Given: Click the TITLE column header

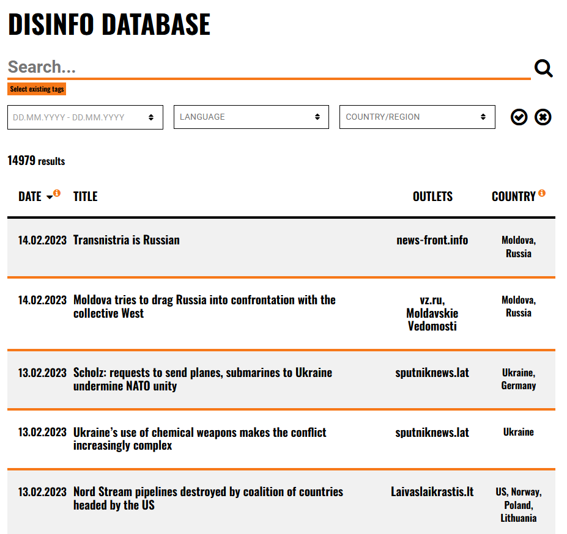Looking at the screenshot, I should (x=85, y=197).
